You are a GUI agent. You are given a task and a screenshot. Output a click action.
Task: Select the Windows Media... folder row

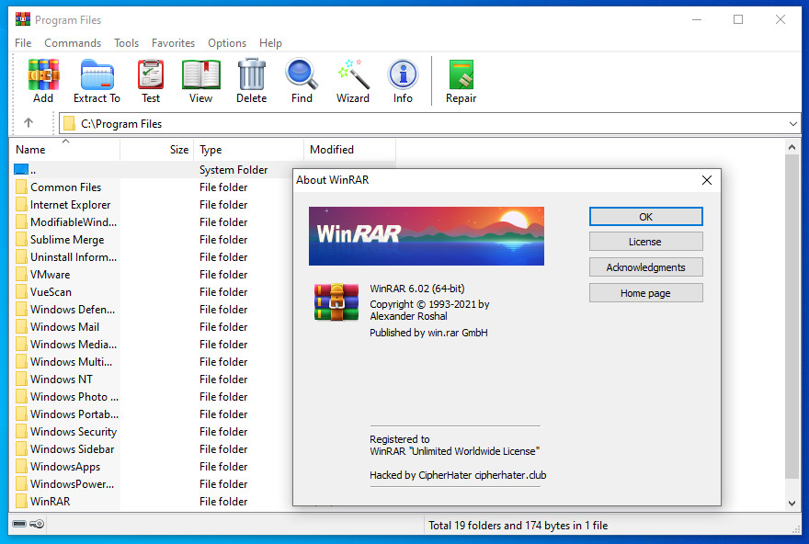[66, 344]
